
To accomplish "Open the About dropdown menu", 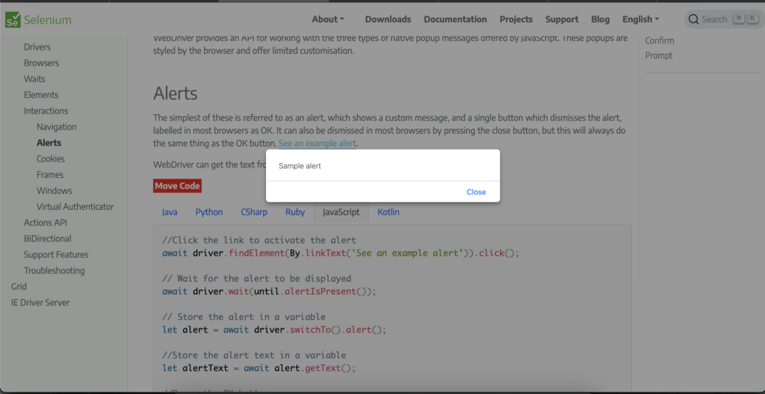I will tap(328, 19).
